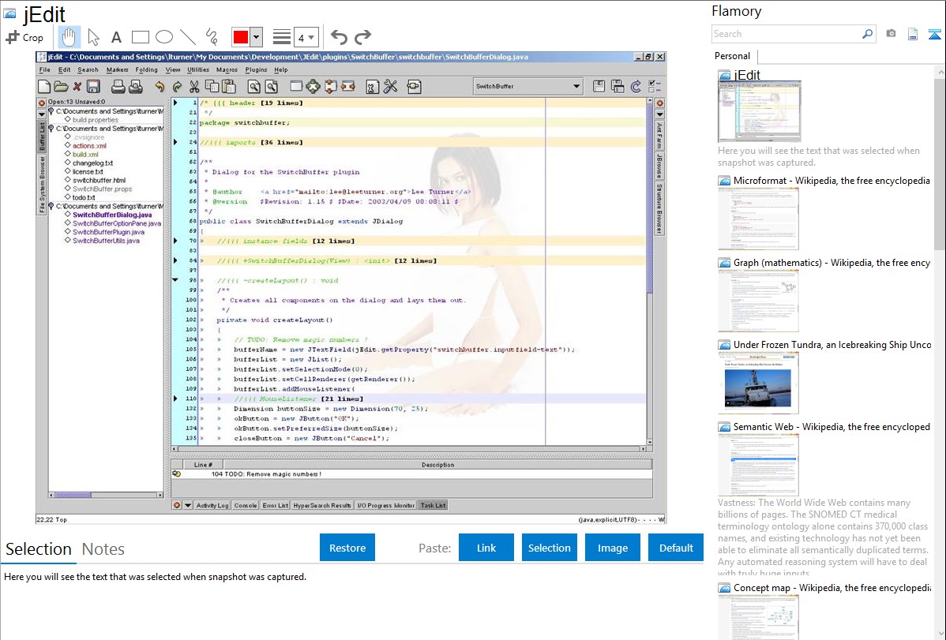Image resolution: width=946 pixels, height=640 pixels.
Task: Click the page icon beside the camera
Action: 913,34
